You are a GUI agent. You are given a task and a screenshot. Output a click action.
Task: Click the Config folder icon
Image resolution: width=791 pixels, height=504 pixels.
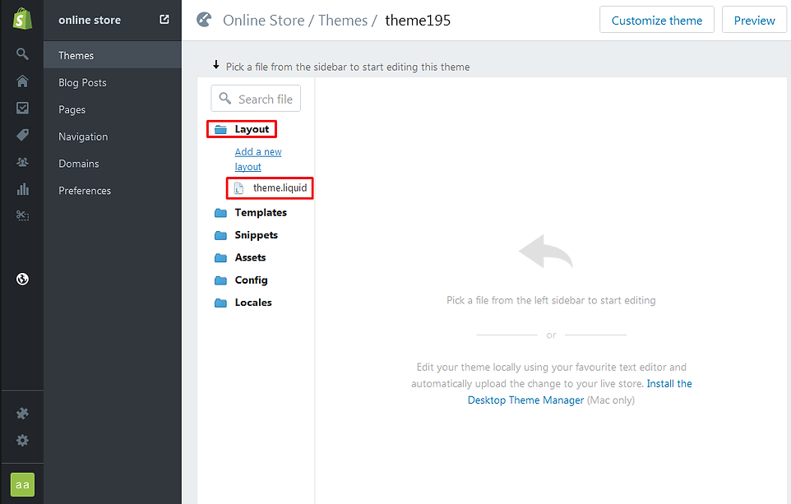pos(220,280)
